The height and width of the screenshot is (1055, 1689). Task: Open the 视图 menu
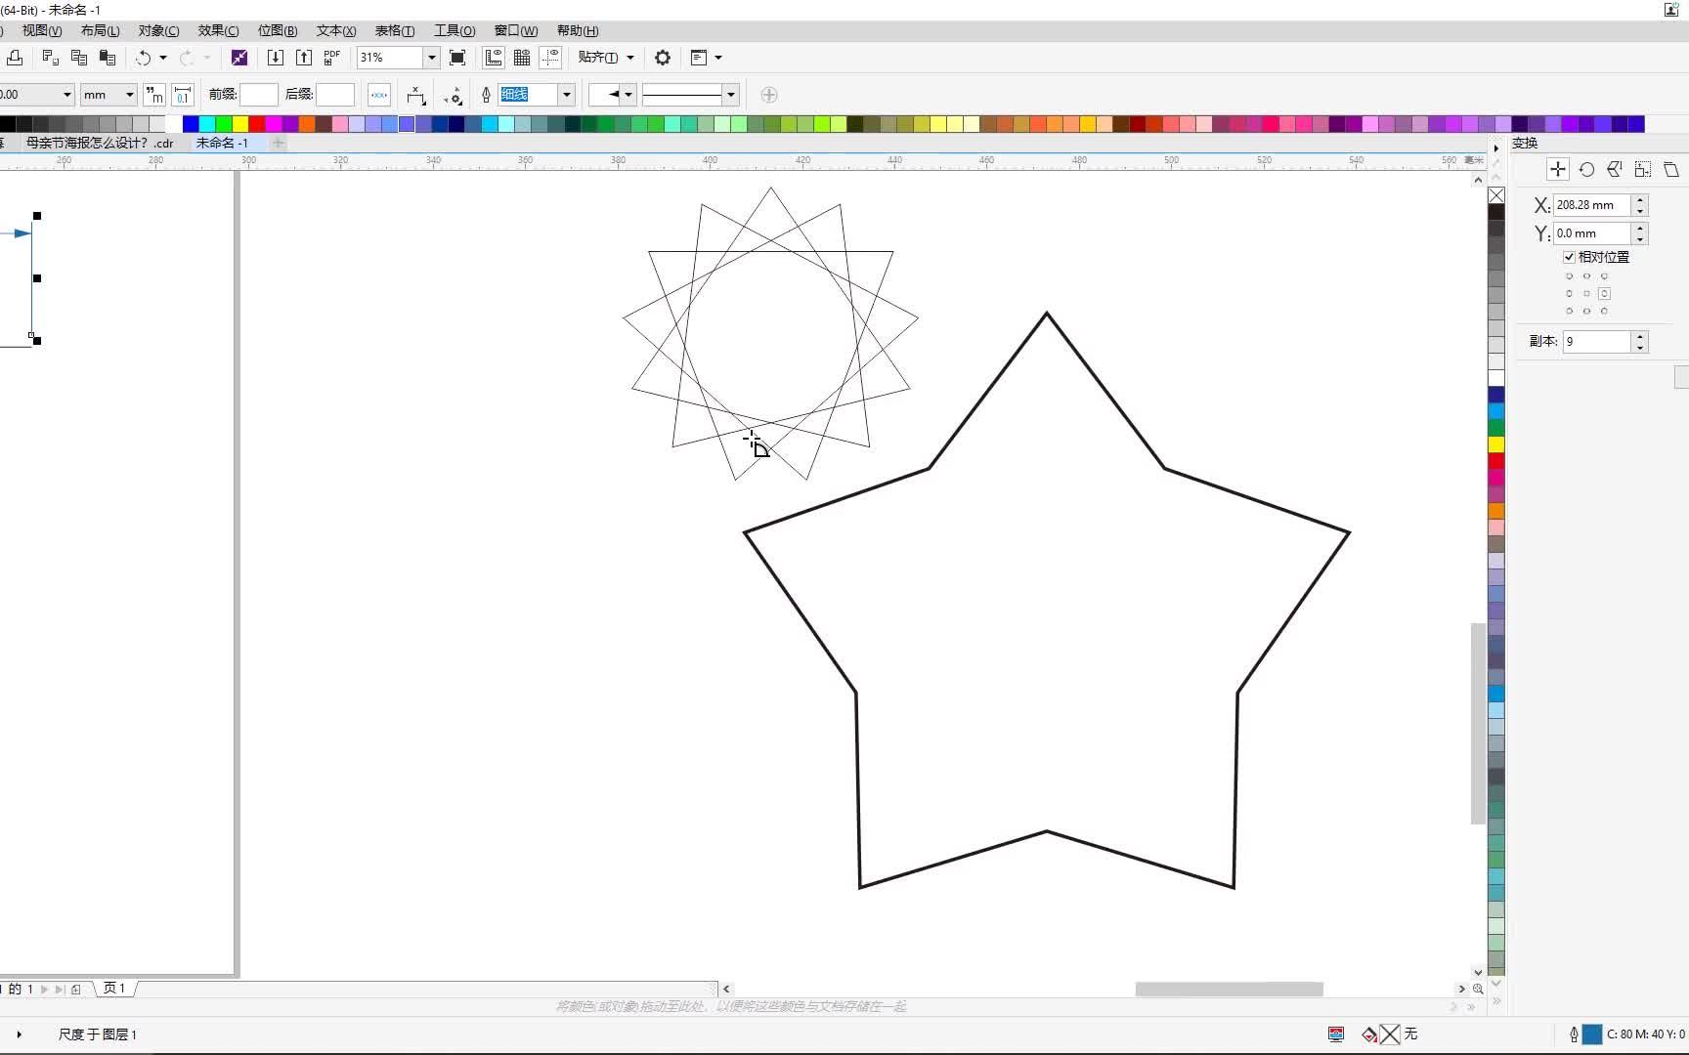pos(42,30)
